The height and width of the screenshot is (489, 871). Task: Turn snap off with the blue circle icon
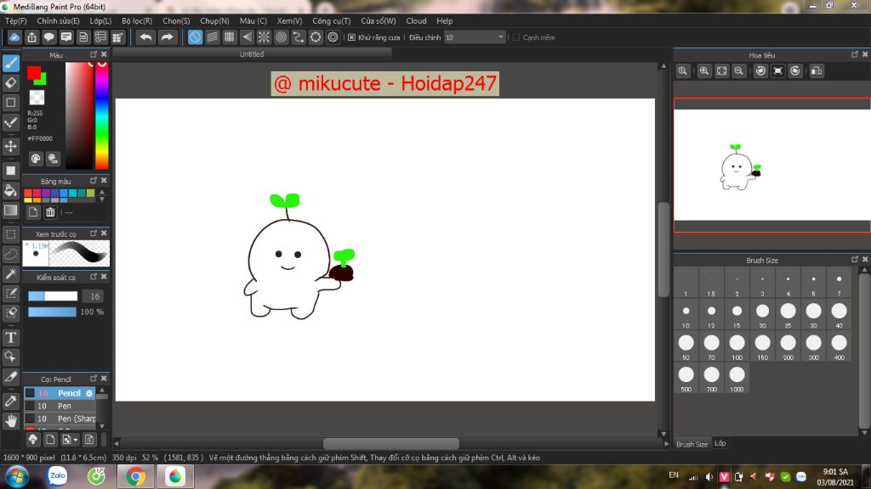pyautogui.click(x=195, y=37)
